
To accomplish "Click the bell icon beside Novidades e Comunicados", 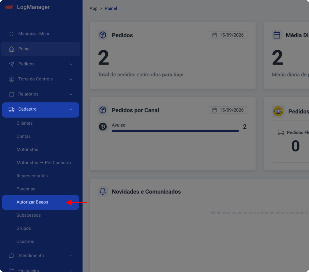I will [103, 191].
